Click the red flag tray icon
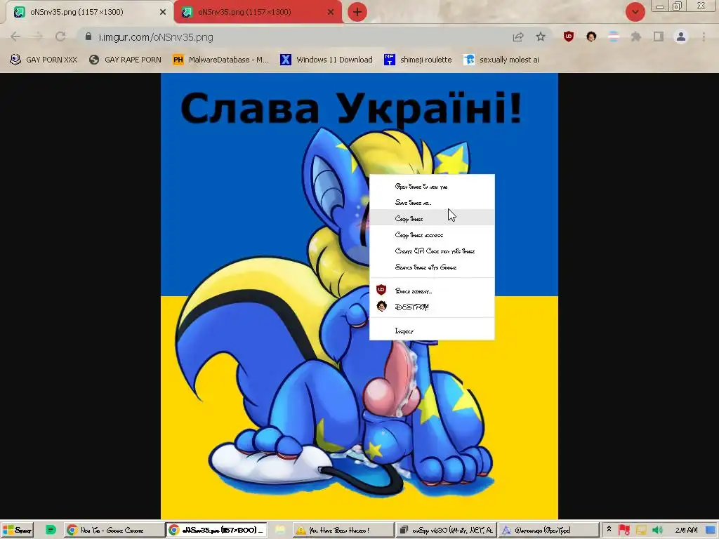The image size is (719, 539). click(624, 531)
